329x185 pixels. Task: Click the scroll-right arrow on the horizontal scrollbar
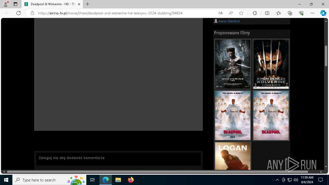pyautogui.click(x=321, y=172)
